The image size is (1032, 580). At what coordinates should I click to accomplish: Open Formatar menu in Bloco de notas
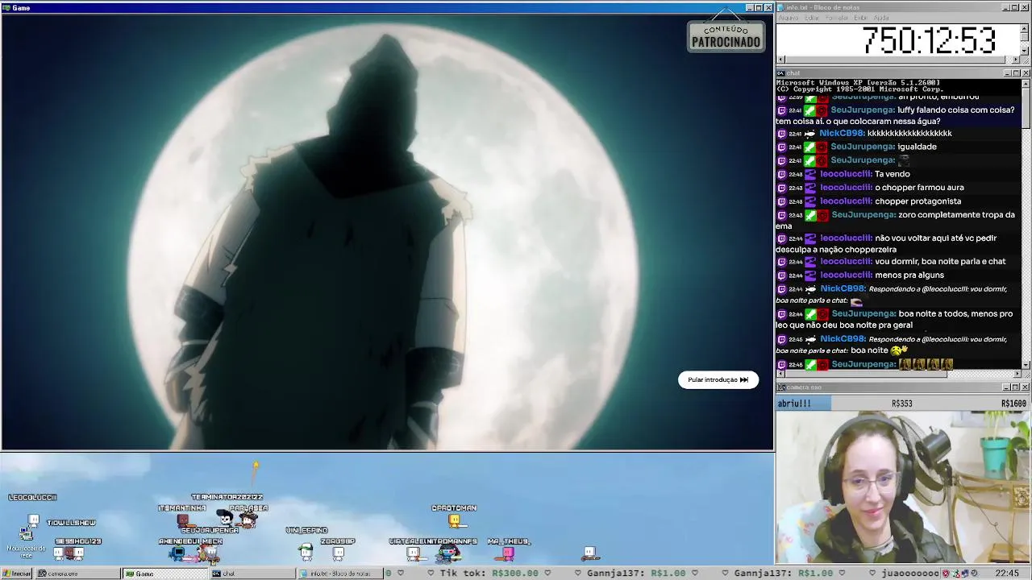[x=838, y=18]
